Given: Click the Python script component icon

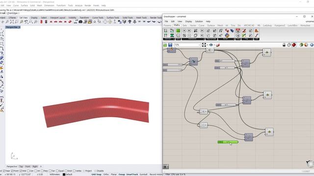Looking at the screenshot, I should coord(227,35).
